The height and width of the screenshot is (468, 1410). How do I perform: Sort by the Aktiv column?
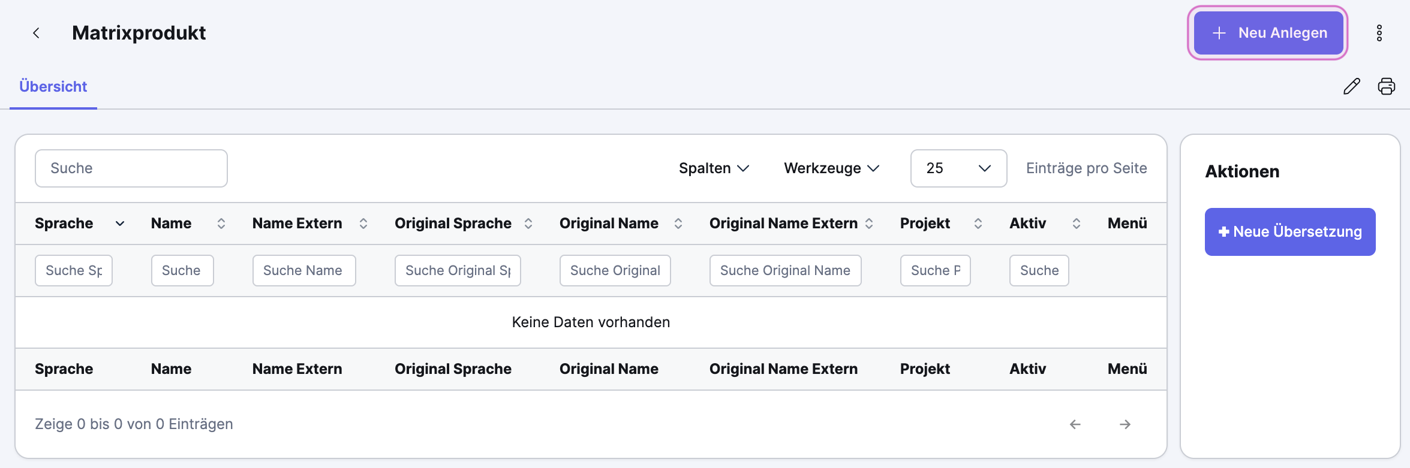[x=1077, y=224]
